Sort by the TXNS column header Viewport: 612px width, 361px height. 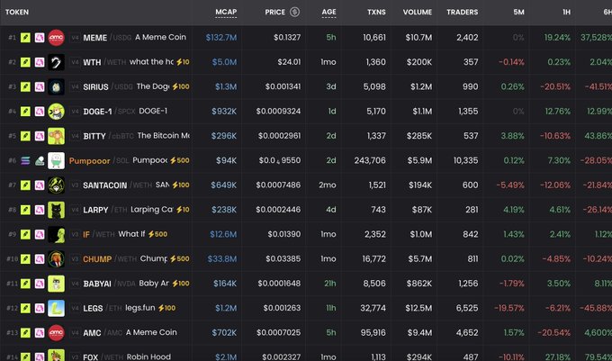(376, 12)
